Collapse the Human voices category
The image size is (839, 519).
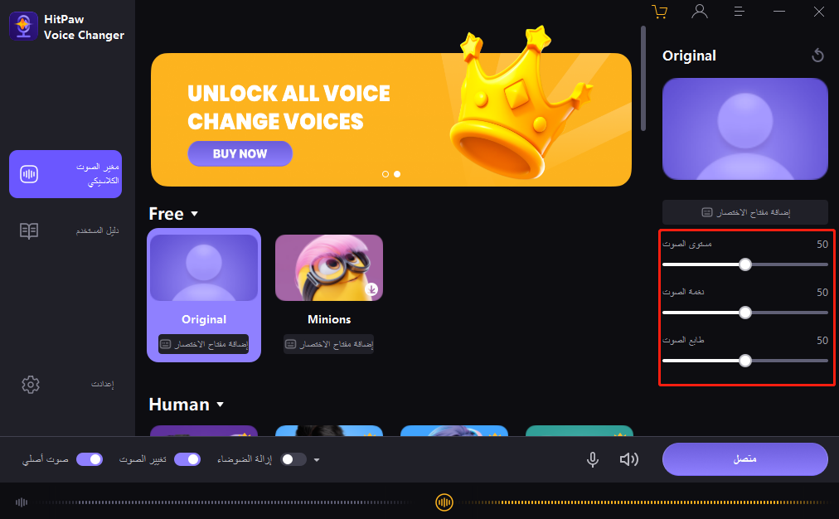tap(220, 405)
